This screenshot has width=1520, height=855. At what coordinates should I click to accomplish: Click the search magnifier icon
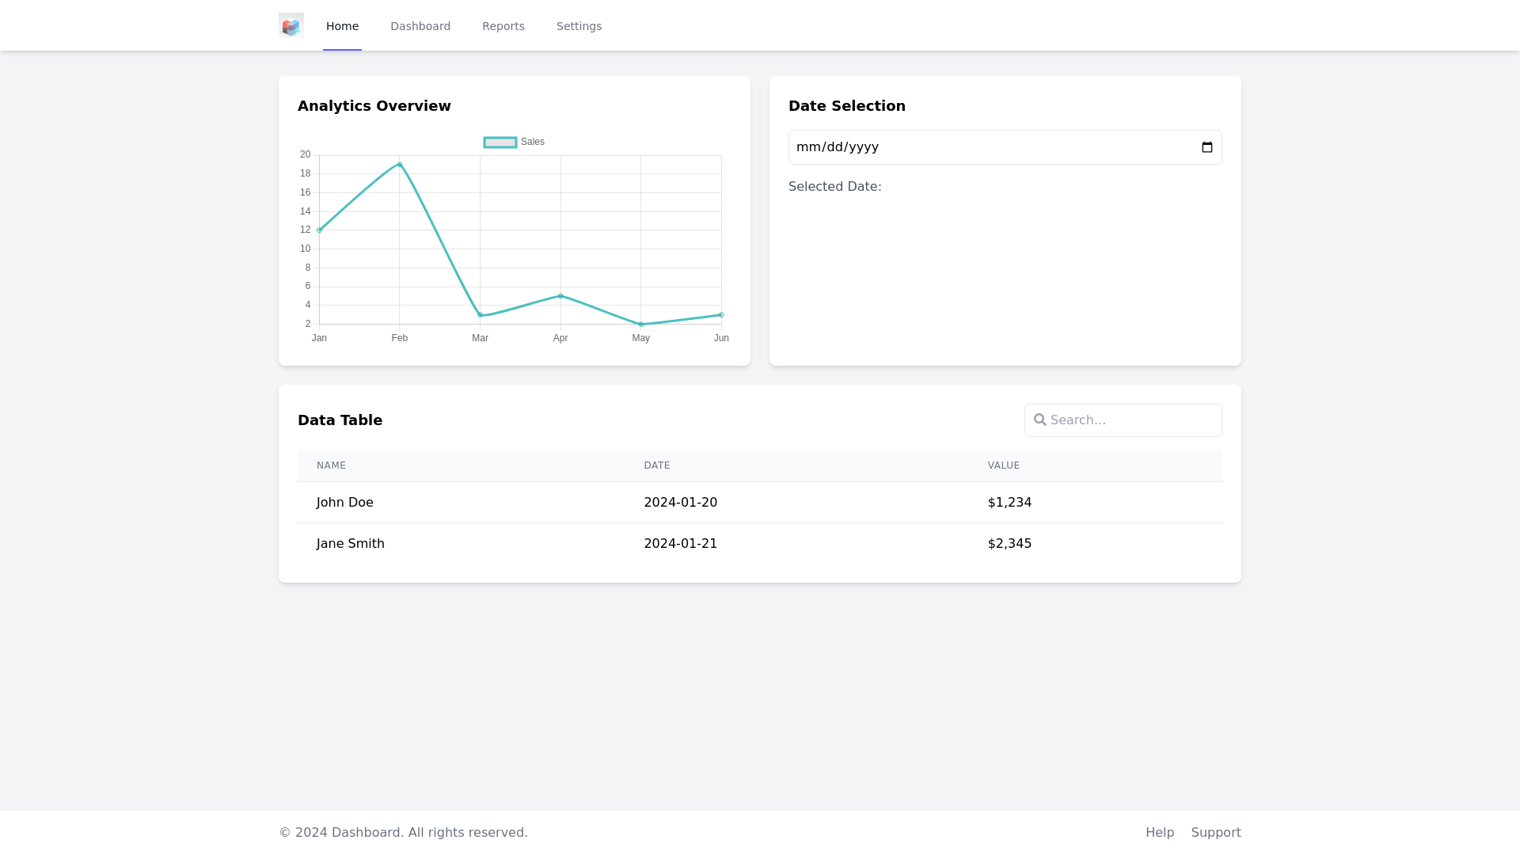[x=1040, y=420]
